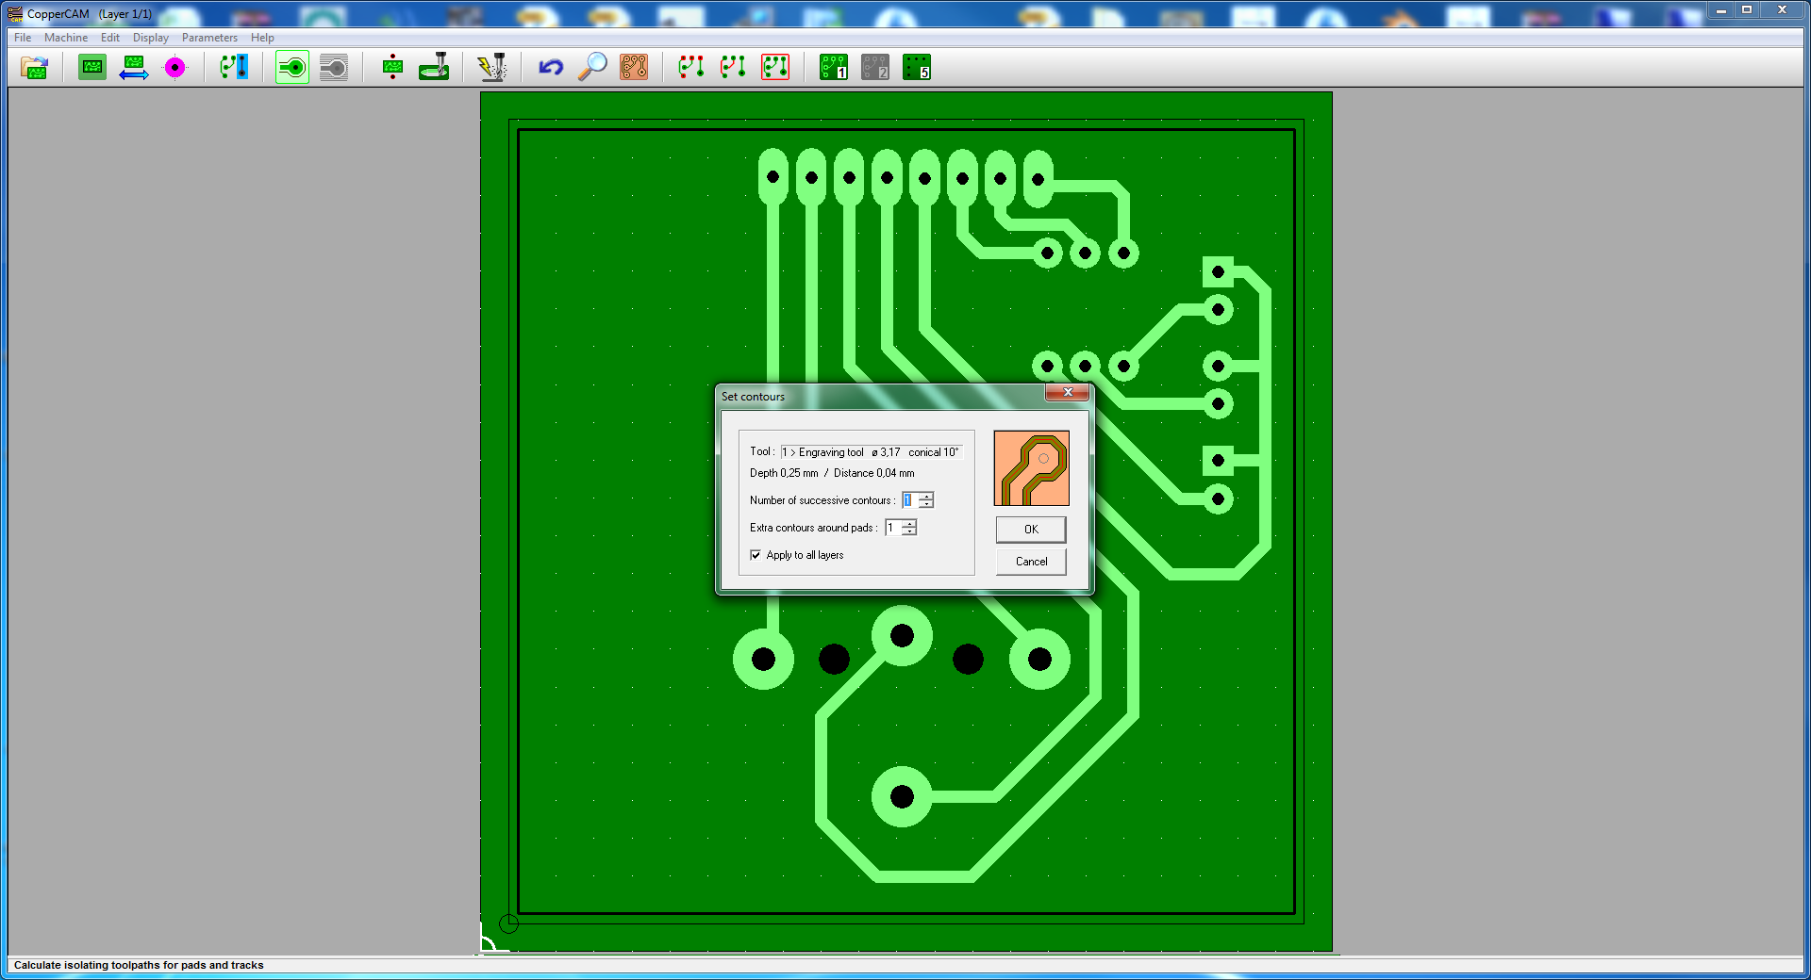
Task: Open the Parameters menu
Action: point(209,38)
